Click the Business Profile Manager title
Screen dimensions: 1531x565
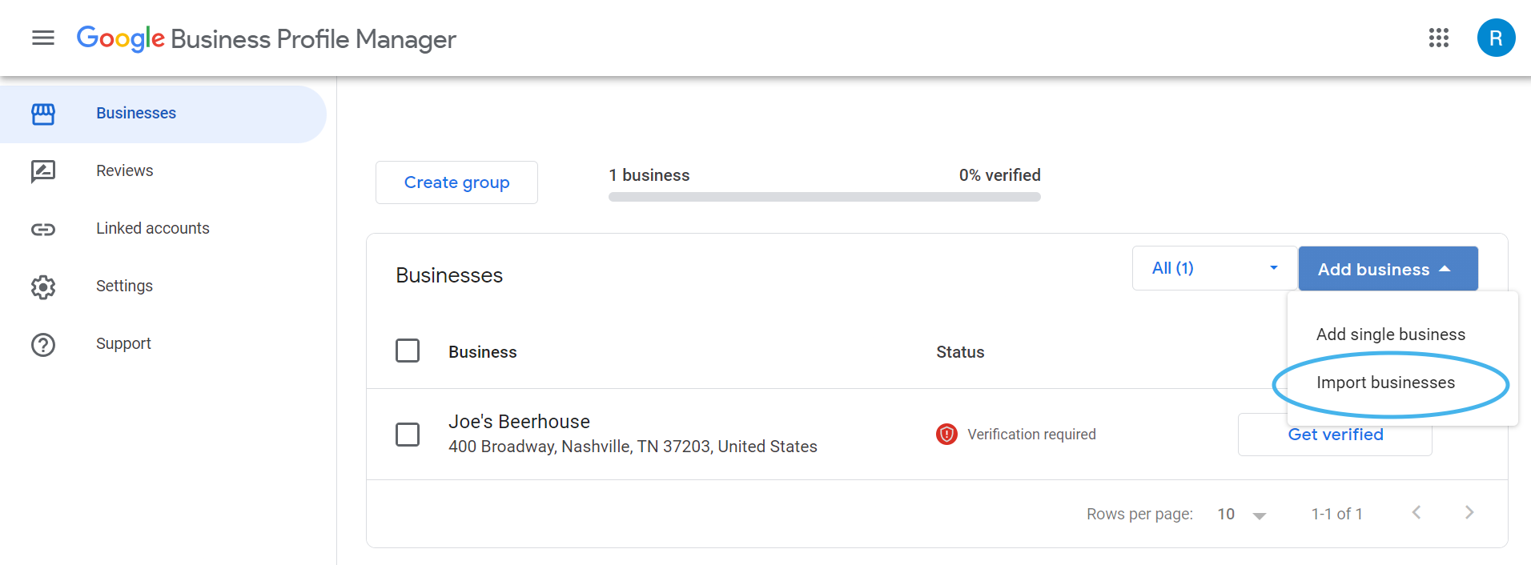pos(313,38)
